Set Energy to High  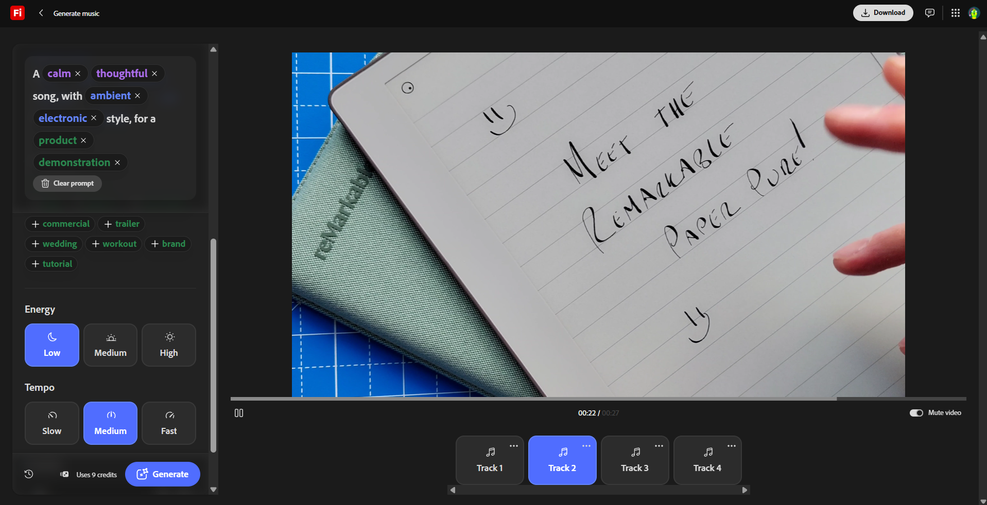coord(169,345)
